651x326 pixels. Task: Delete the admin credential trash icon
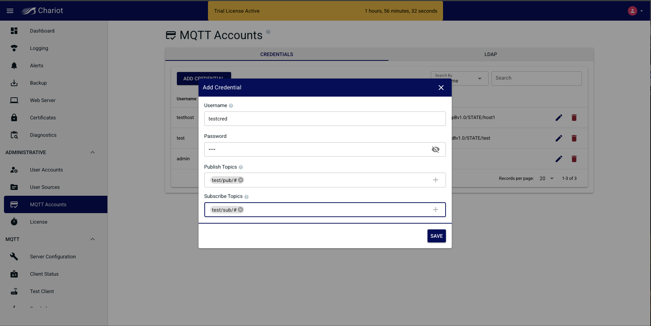[574, 159]
